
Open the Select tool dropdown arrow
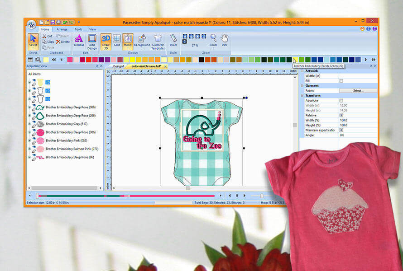(x=33, y=48)
